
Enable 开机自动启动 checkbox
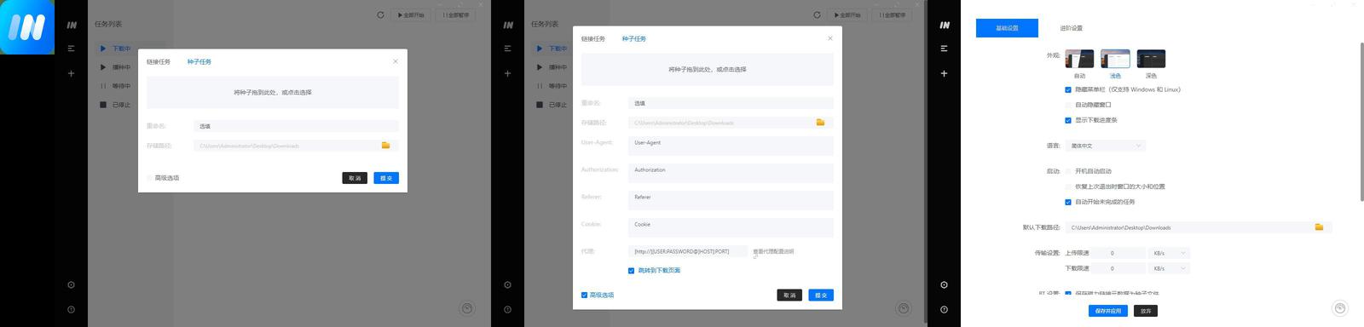tap(1068, 171)
